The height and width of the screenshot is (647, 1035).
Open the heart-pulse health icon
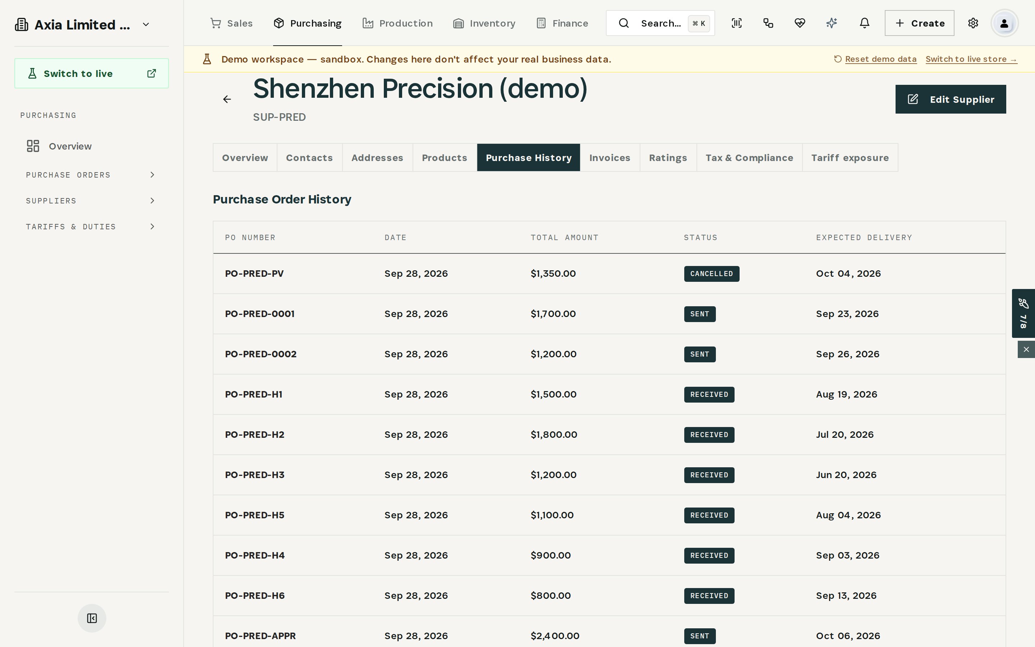click(x=800, y=23)
